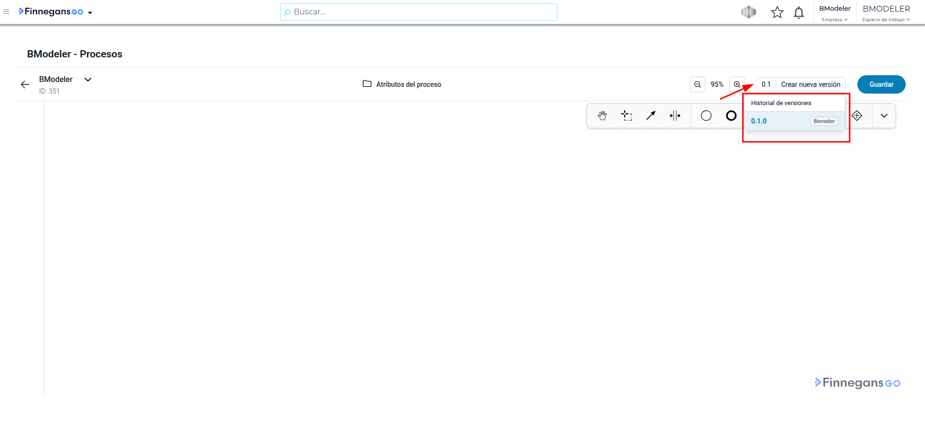Screen dimensions: 925x437
Task: Save the process with Guardar
Action: tap(881, 84)
